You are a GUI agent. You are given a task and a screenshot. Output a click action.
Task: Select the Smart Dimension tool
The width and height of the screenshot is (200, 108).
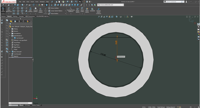(x=9, y=10)
